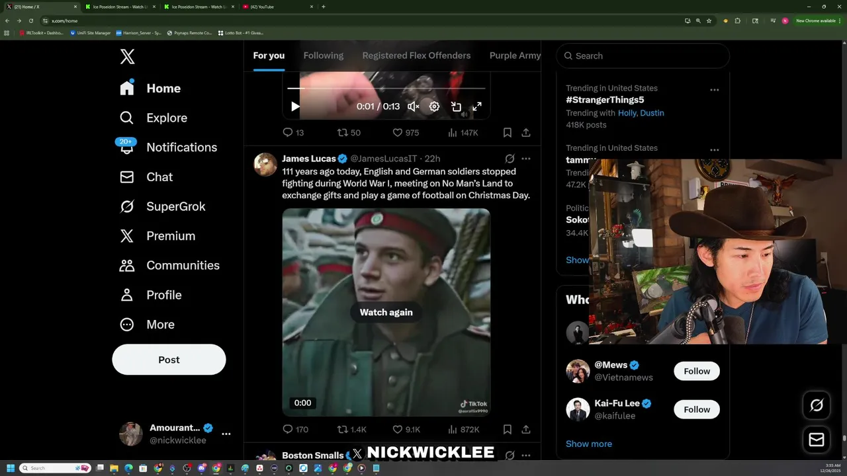Viewport: 847px width, 476px height.
Task: Open a new browser tab
Action: 323,7
